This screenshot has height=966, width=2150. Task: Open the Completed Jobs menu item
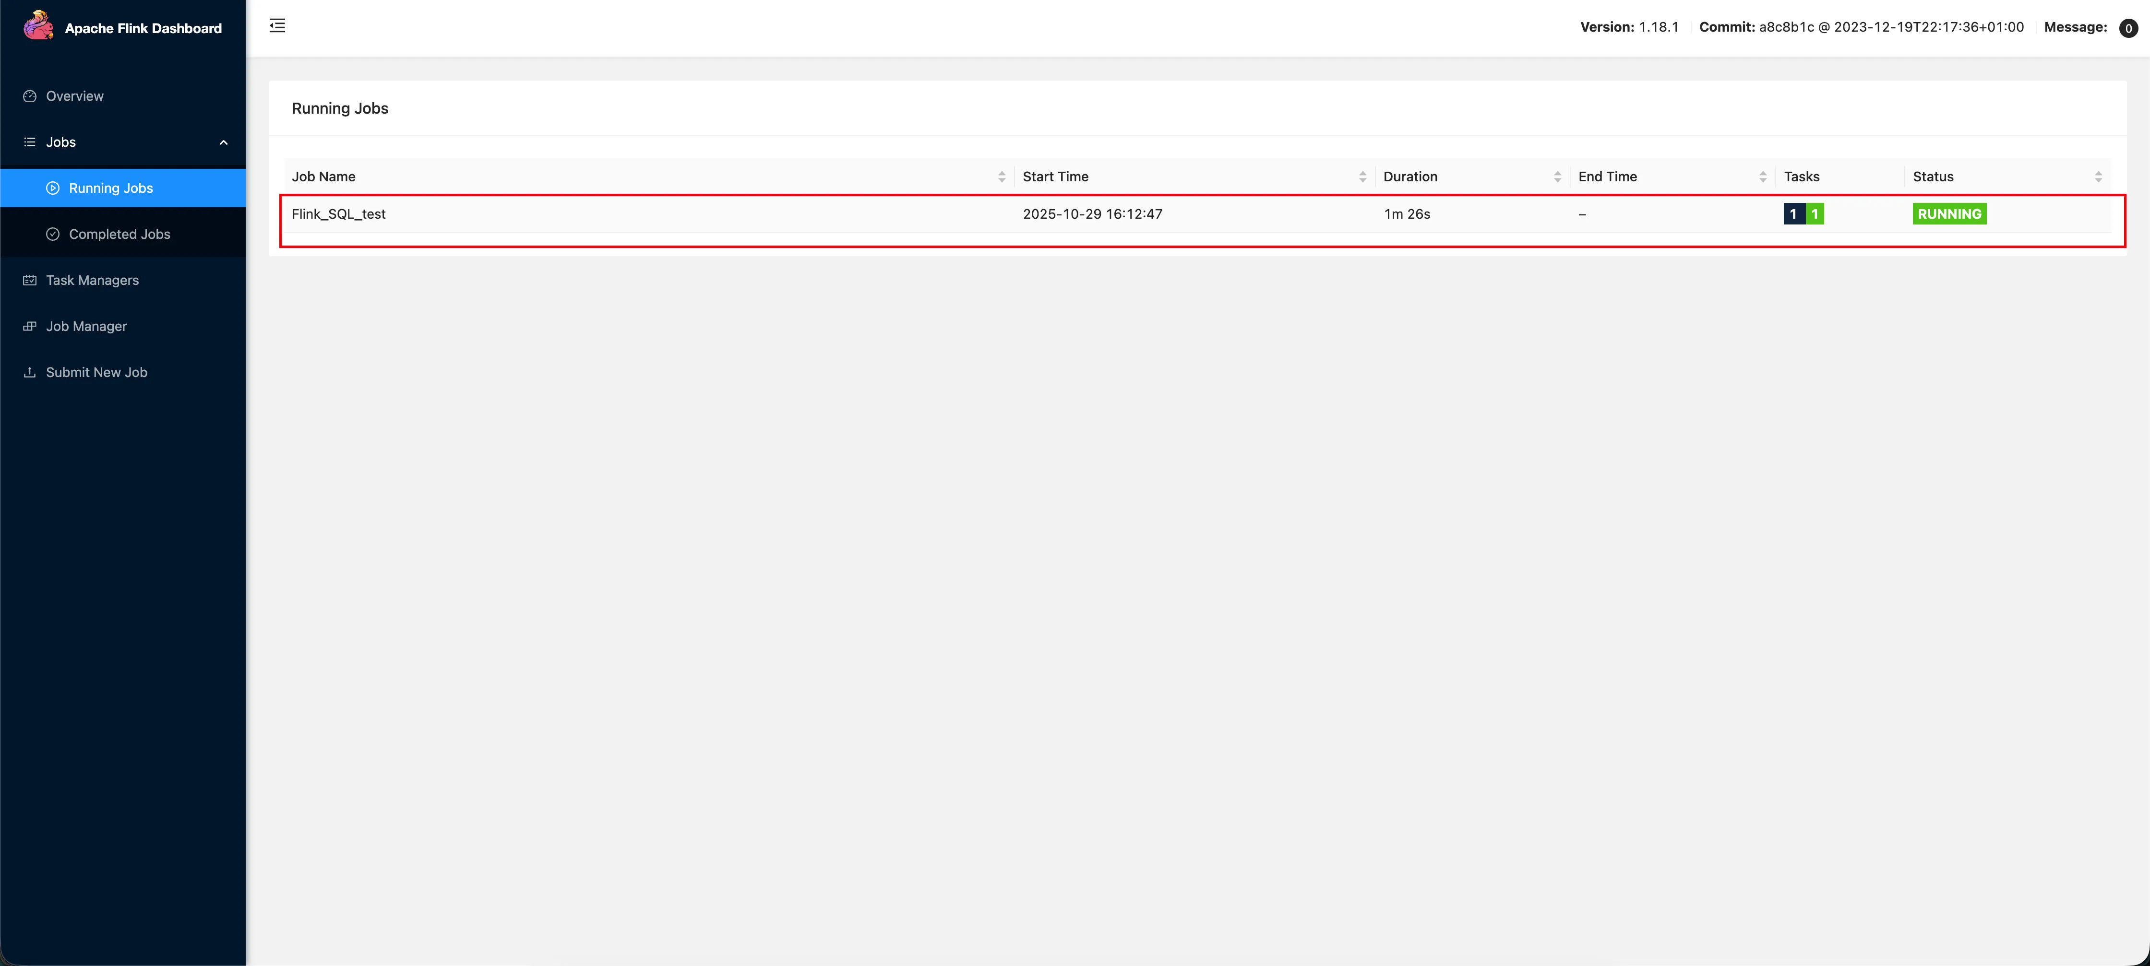(x=119, y=235)
